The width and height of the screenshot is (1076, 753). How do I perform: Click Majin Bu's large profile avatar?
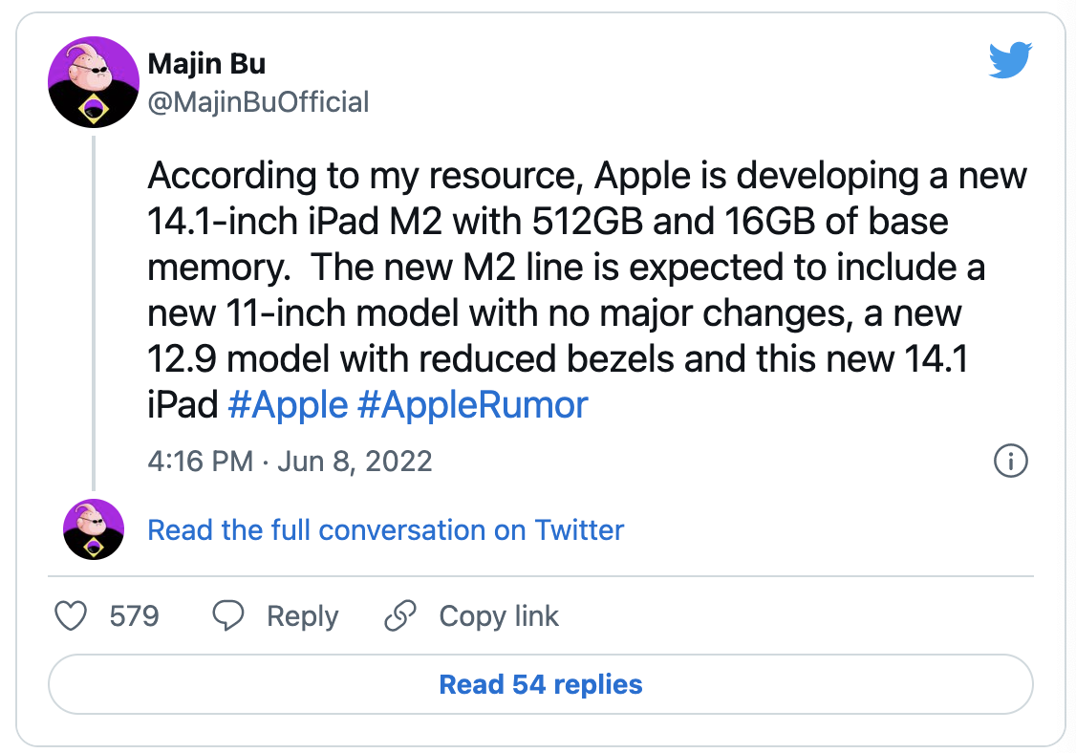click(94, 82)
